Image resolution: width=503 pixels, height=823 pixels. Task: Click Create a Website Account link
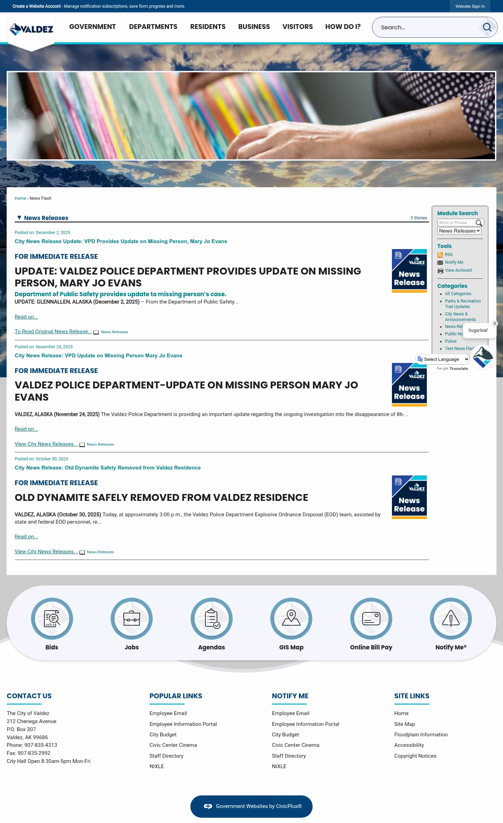coord(37,6)
